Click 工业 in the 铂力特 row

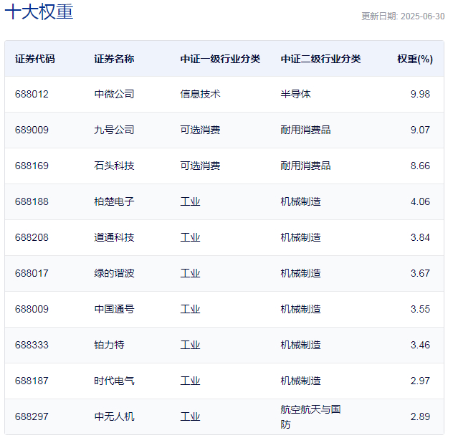(190, 345)
